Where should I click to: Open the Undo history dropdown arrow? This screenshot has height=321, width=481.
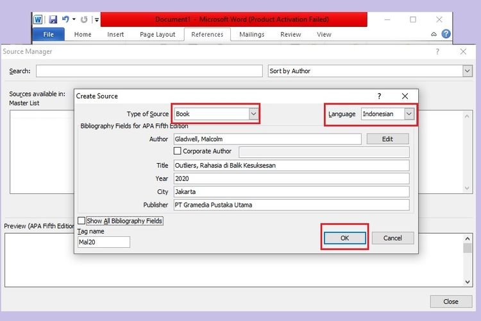(x=74, y=19)
